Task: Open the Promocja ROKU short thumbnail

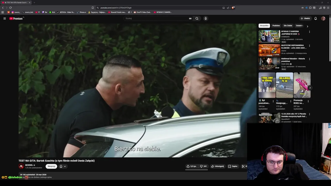Action: click(302, 85)
